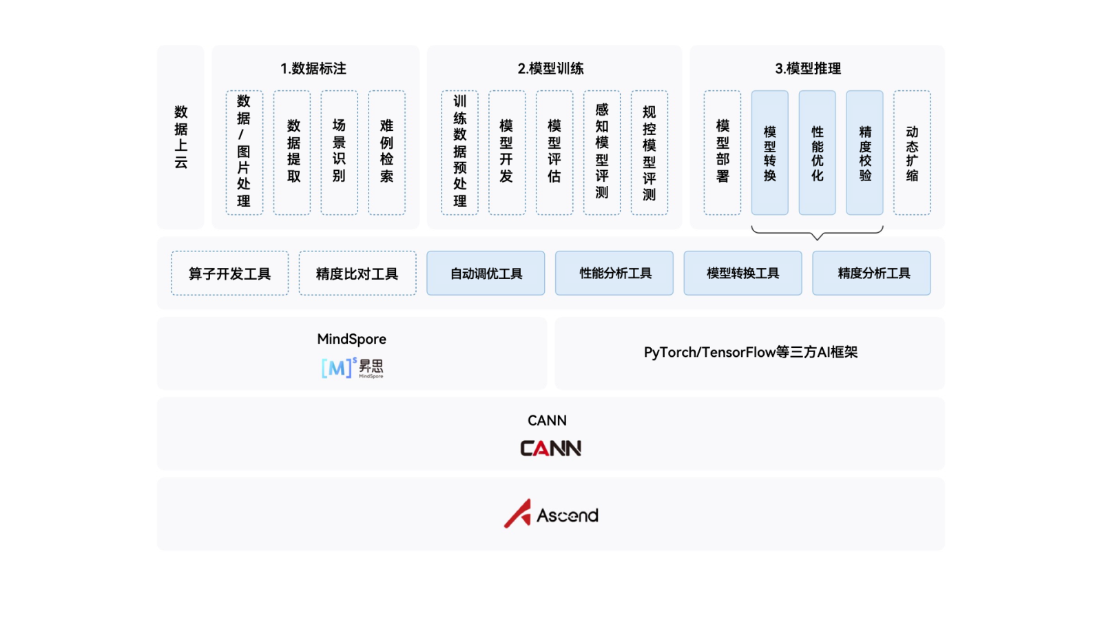Screen dimensions: 1102x620
Task: Open the 精度分析工具
Action: click(871, 273)
